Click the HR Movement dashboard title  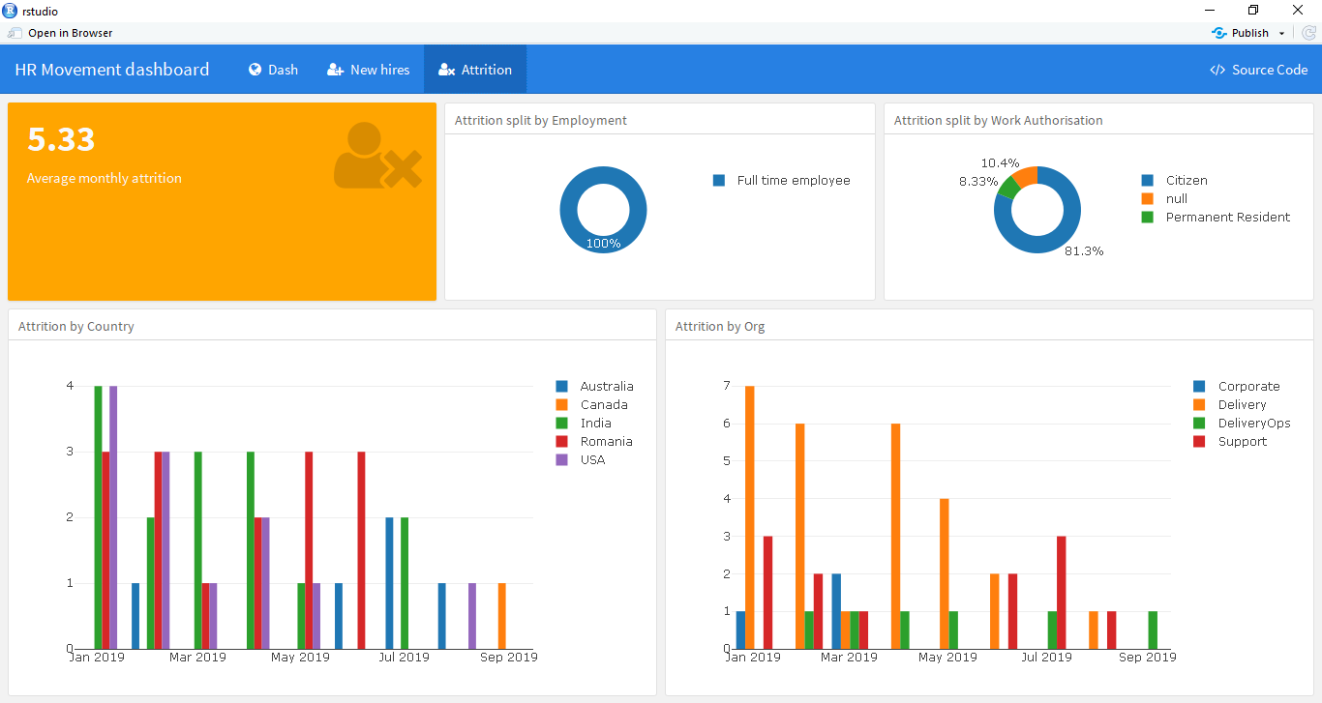point(112,70)
